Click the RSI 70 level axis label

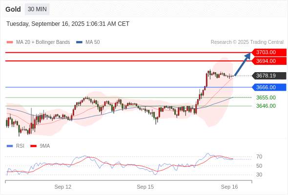click(259, 156)
